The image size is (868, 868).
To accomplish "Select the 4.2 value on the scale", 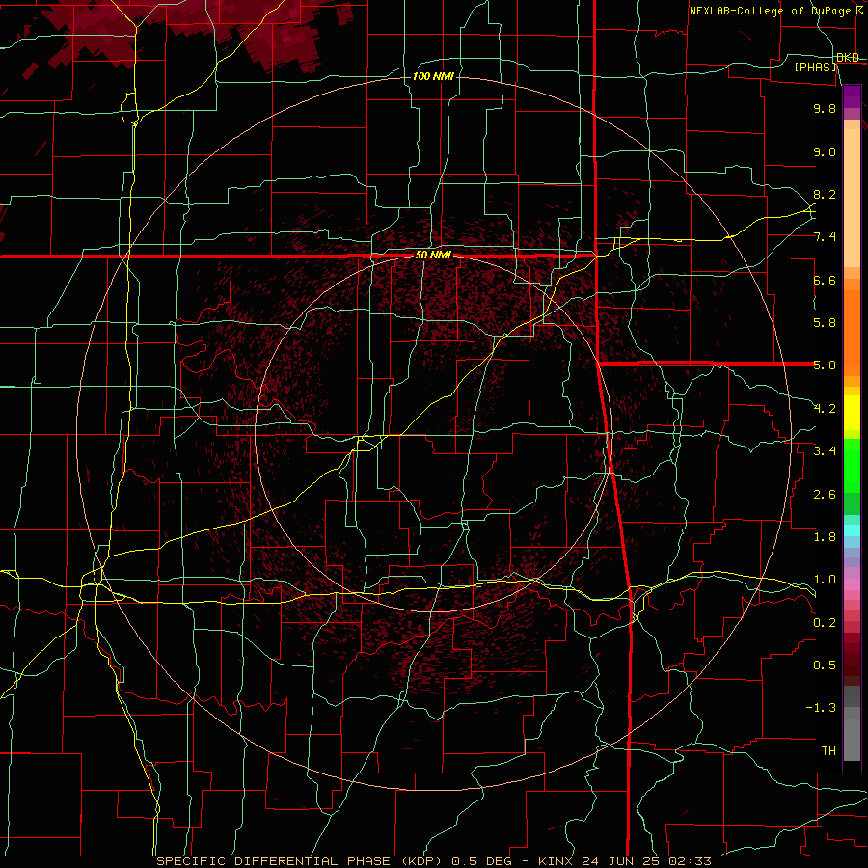I will (825, 409).
